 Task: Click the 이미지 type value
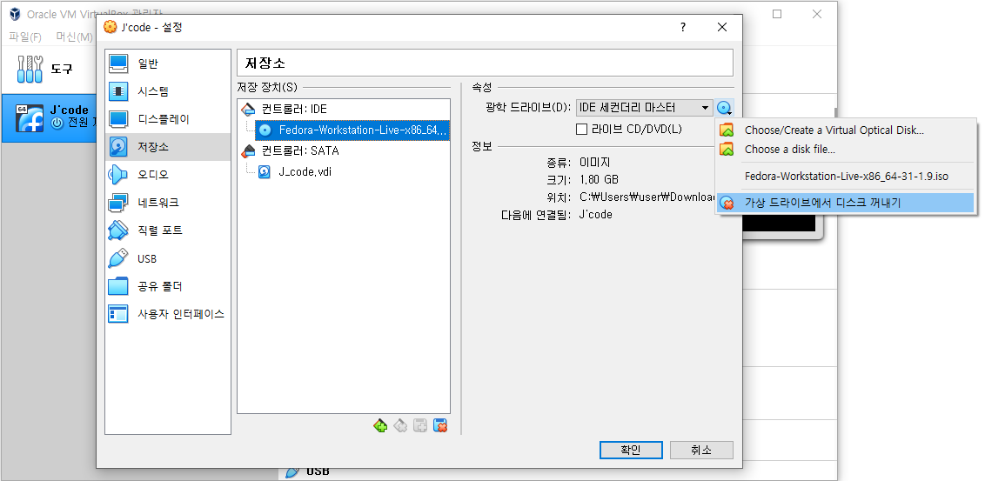594,163
